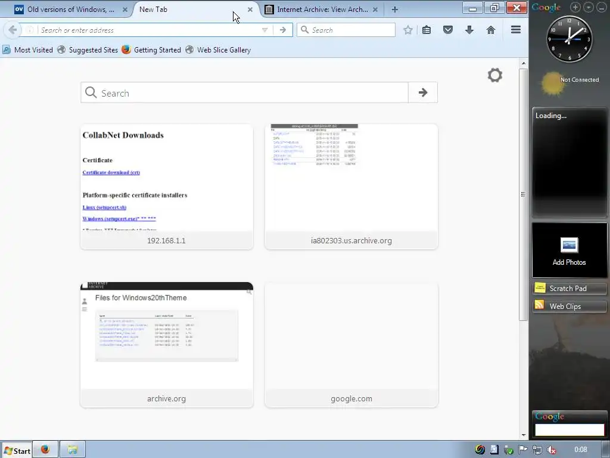The height and width of the screenshot is (458, 610).
Task: Show bookmarks list icon
Action: tap(427, 30)
